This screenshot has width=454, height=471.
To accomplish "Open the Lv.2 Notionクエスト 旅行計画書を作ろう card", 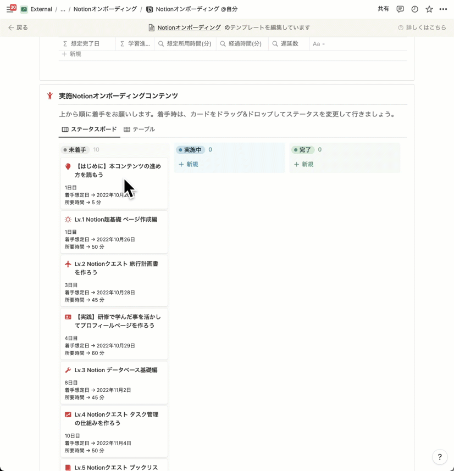I will pos(114,281).
